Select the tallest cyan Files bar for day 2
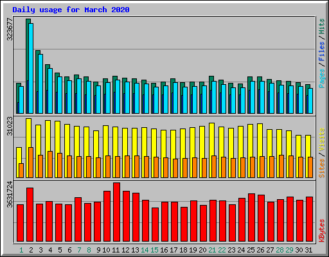 coord(31,68)
